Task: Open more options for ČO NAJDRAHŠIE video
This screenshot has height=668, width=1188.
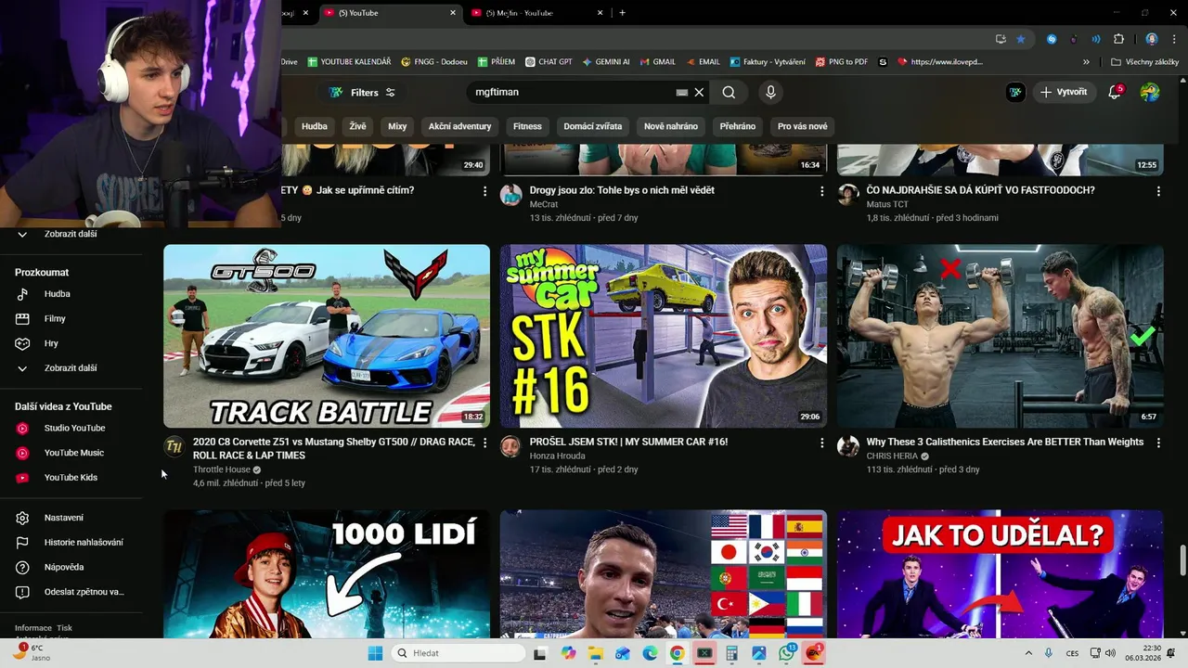Action: (x=1158, y=191)
